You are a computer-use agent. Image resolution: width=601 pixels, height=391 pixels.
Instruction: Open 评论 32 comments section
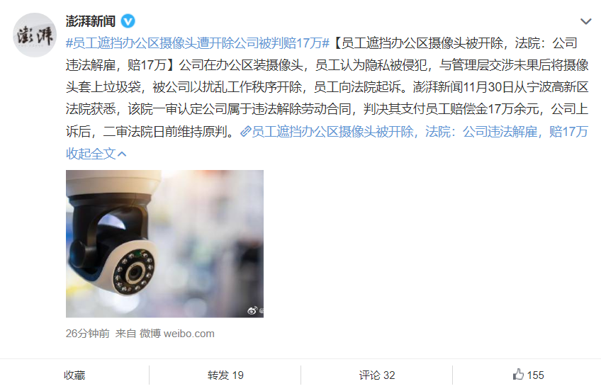click(377, 375)
